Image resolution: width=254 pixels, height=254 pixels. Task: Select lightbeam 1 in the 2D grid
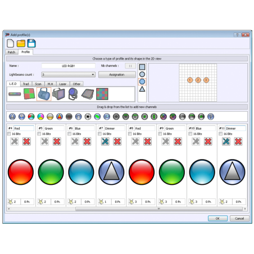190,80
